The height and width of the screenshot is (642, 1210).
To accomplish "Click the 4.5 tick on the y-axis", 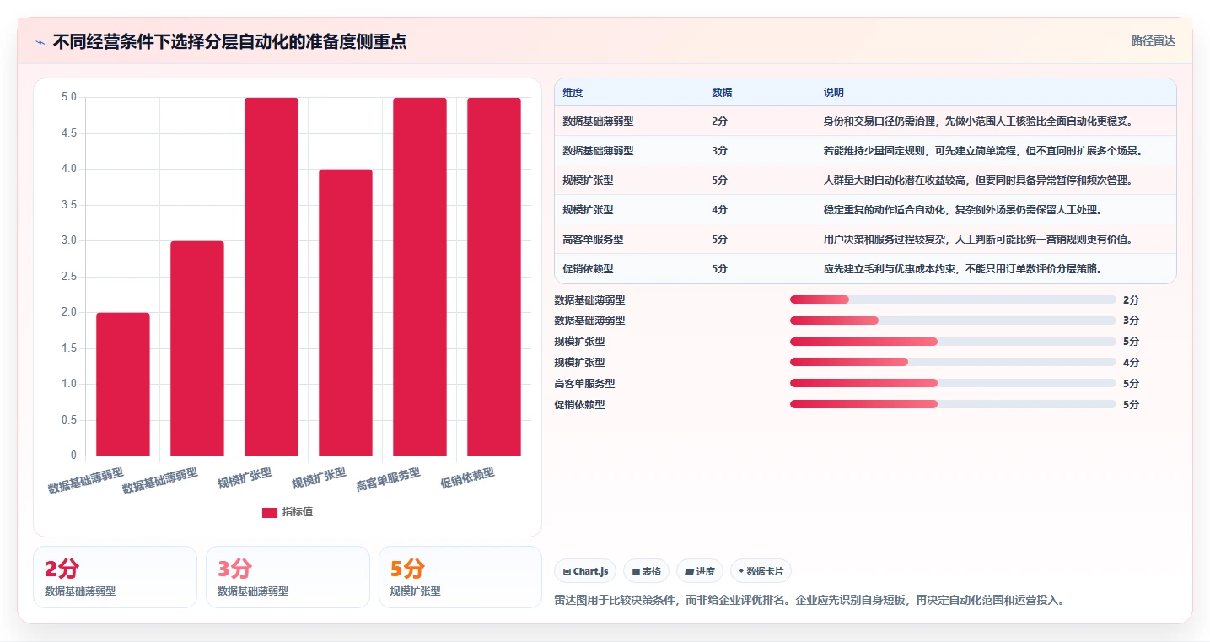I will 69,133.
